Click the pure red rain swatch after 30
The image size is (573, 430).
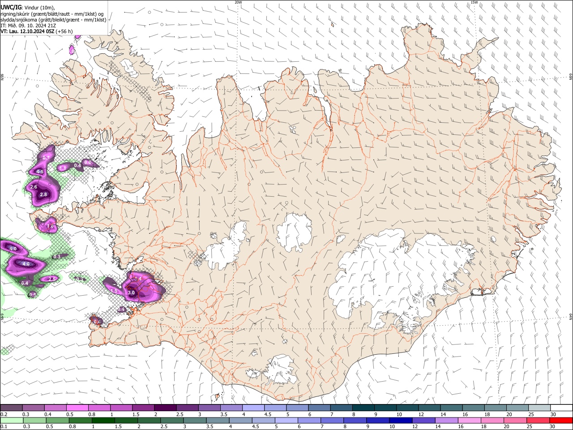[561, 421]
